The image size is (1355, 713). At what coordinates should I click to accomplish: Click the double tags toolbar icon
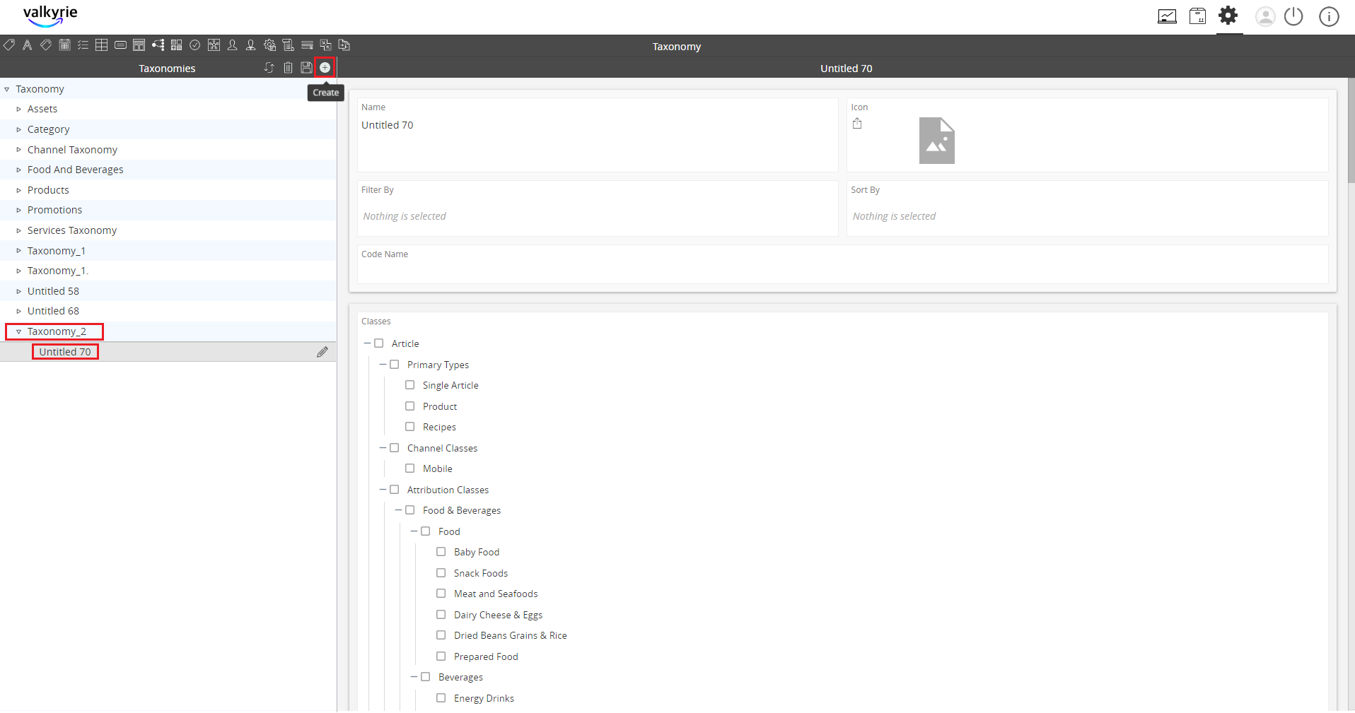click(46, 45)
